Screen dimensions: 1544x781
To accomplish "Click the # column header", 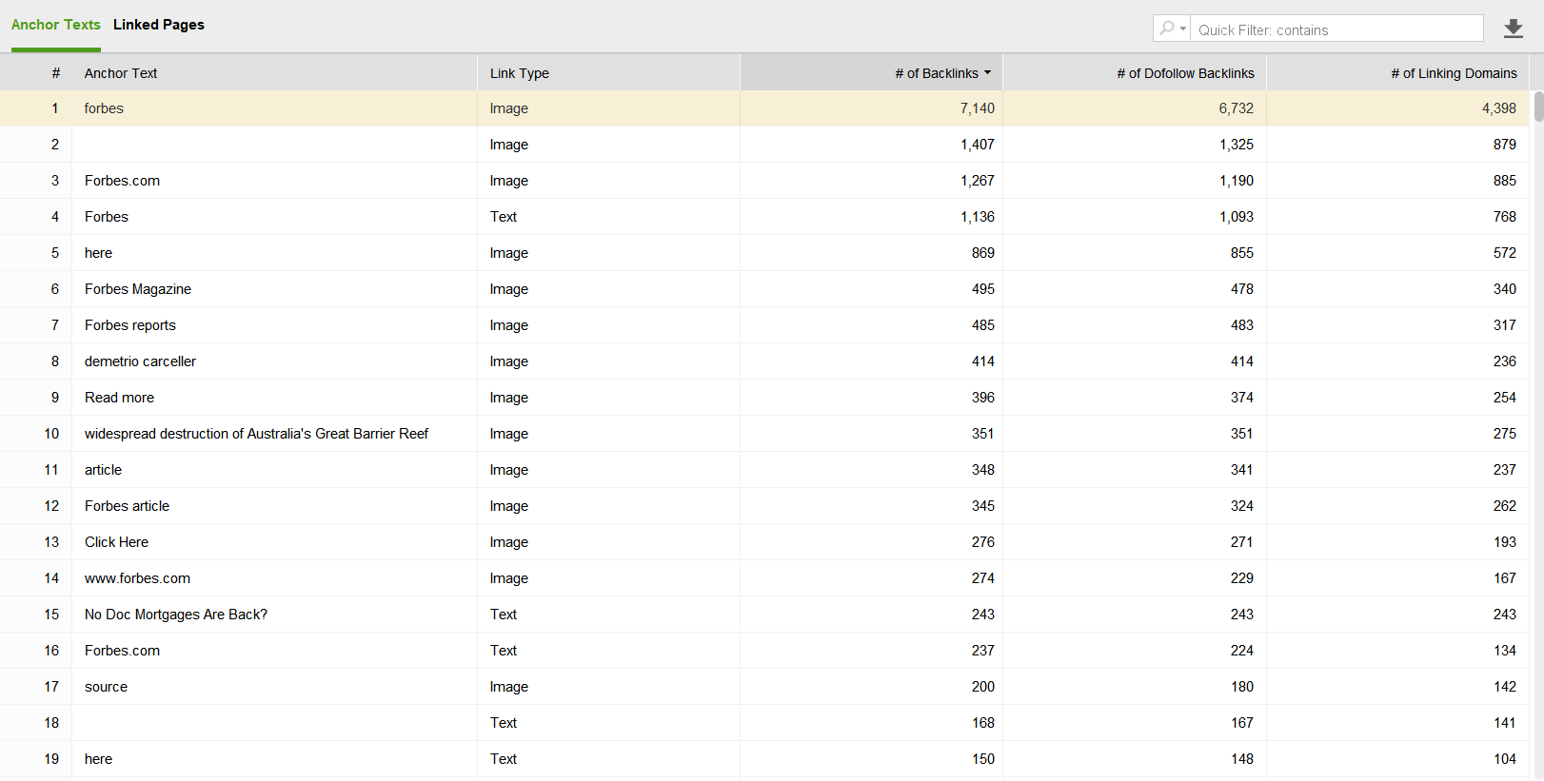I will (55, 73).
